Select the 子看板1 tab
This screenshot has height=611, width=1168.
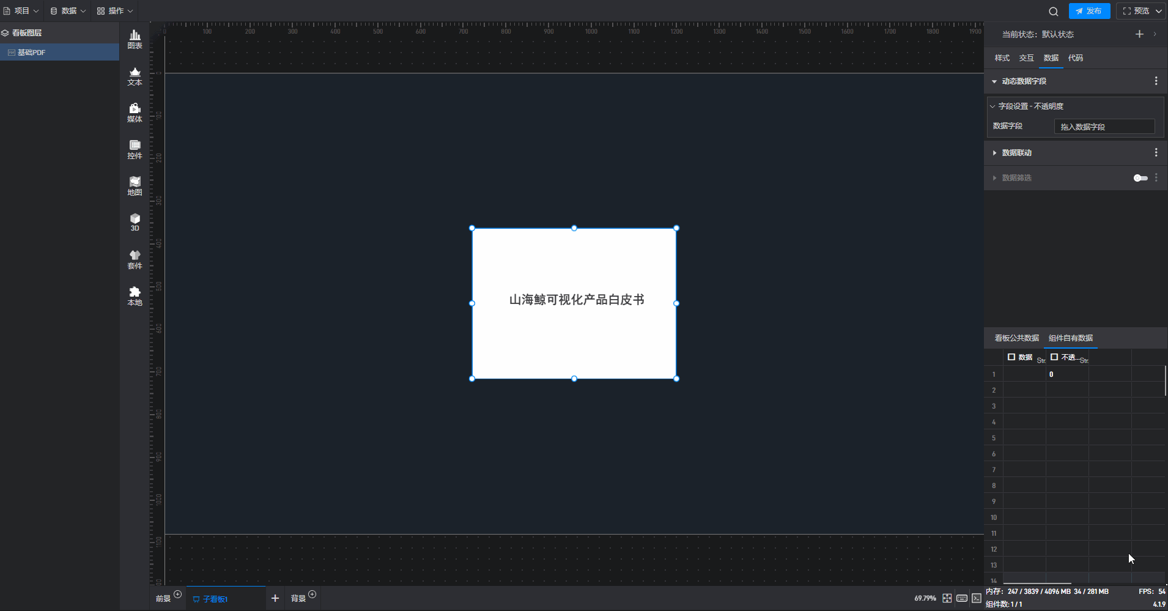pyautogui.click(x=226, y=599)
